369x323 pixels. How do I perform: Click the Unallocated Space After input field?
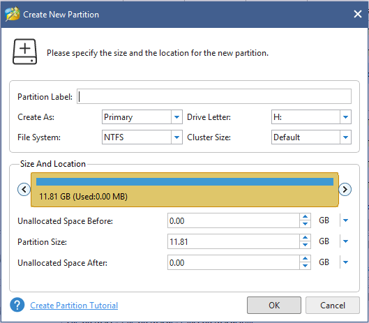tap(234, 262)
